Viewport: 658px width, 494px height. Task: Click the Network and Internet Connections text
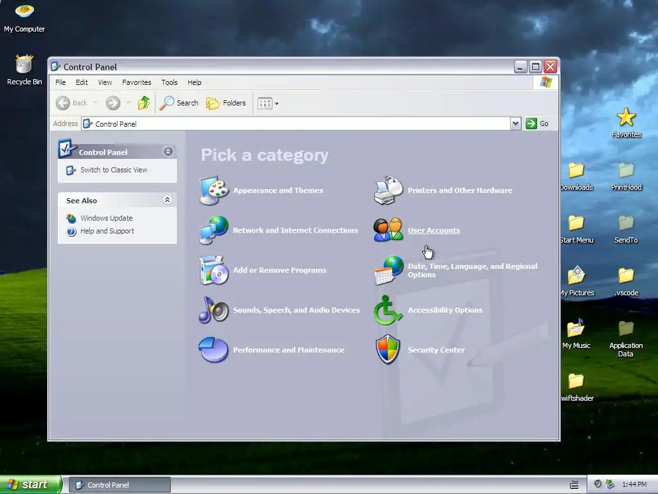pos(296,230)
